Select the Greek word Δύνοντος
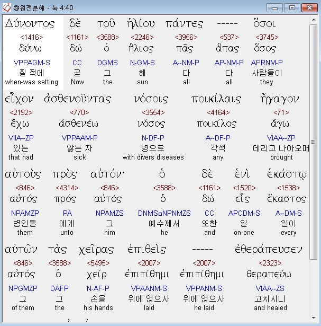 click(30, 24)
